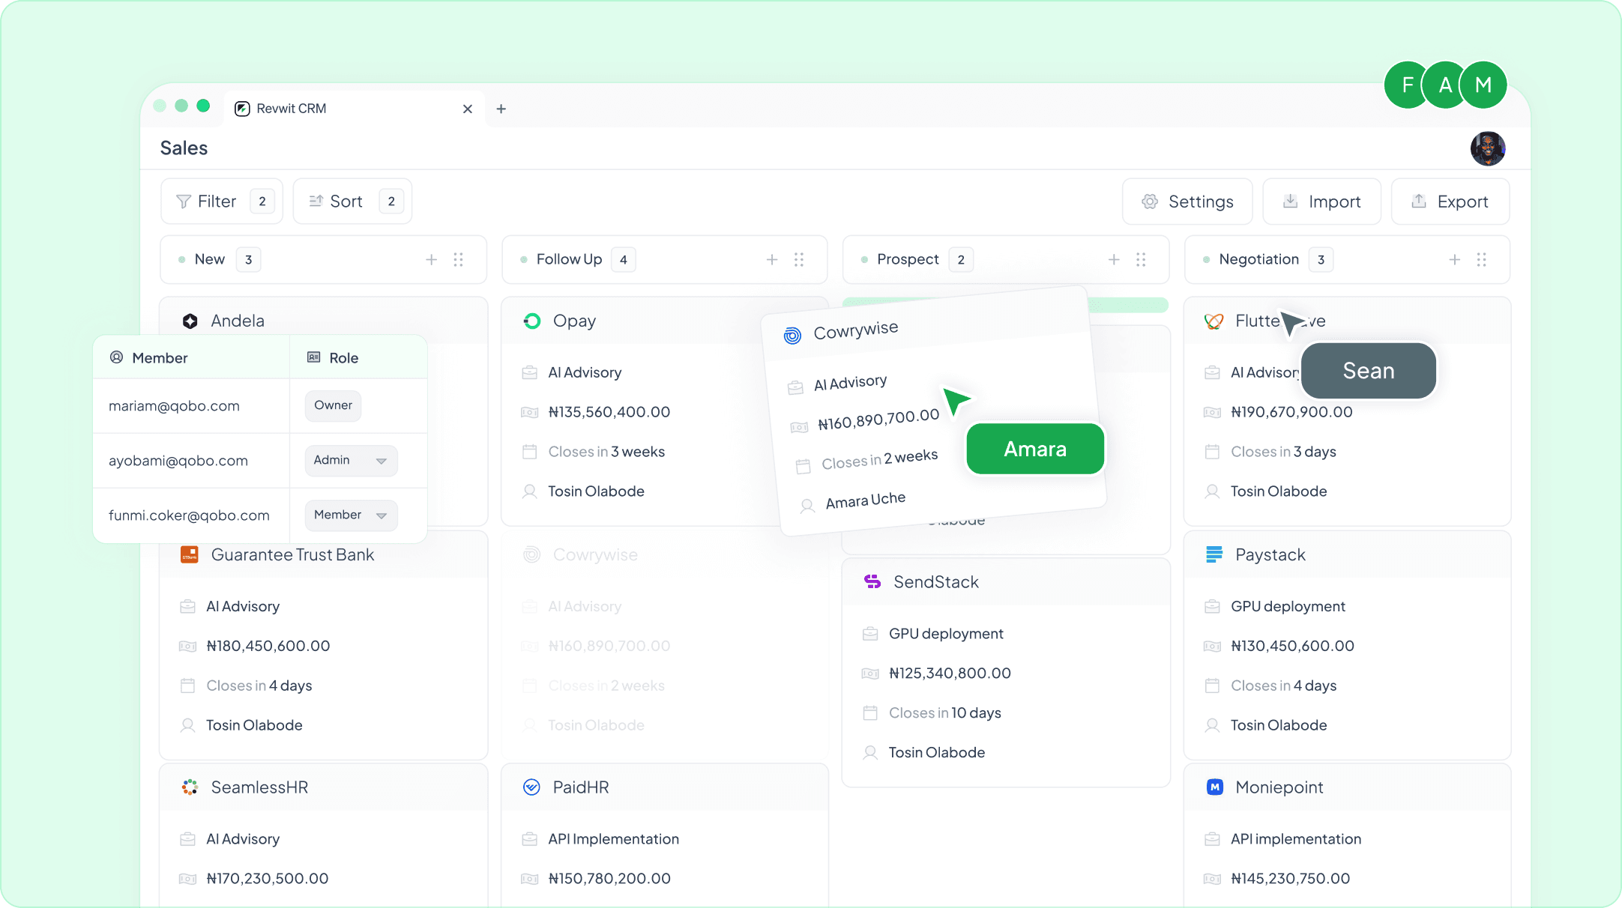The width and height of the screenshot is (1622, 908).
Task: Open the Guarantee Trust Bank deal card
Action: tap(292, 555)
